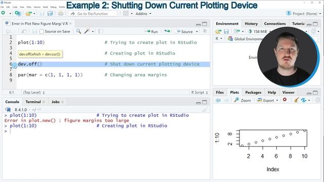Toggle Source on Save checkbox

[42, 31]
